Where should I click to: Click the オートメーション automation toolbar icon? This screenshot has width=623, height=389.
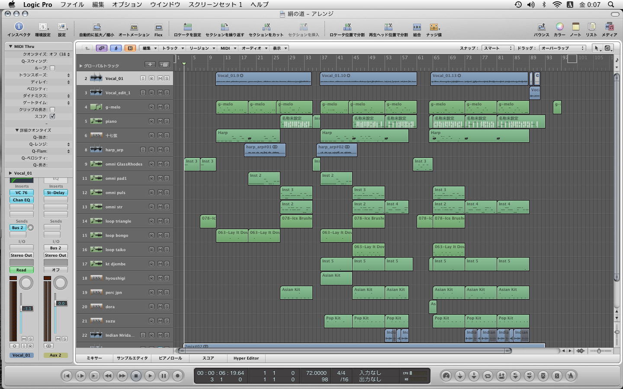[134, 27]
